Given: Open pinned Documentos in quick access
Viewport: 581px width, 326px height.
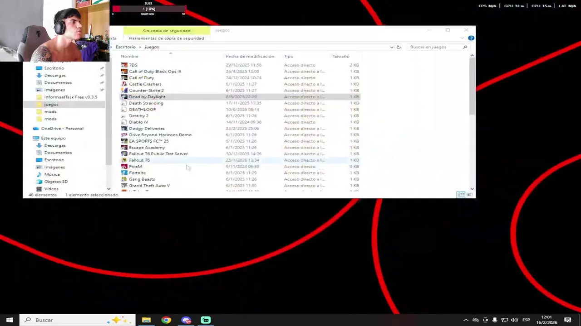Looking at the screenshot, I should click(x=58, y=83).
